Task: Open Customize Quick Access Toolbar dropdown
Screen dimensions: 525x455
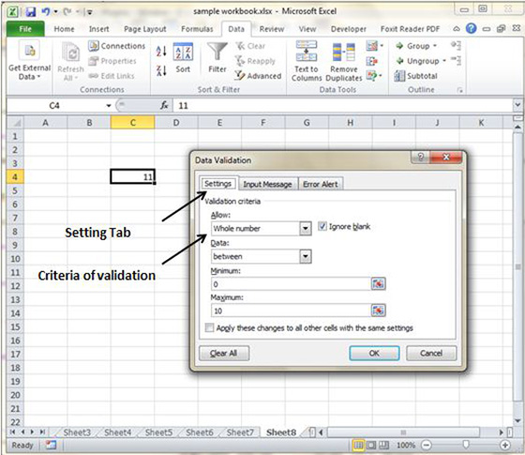Action: tap(90, 12)
